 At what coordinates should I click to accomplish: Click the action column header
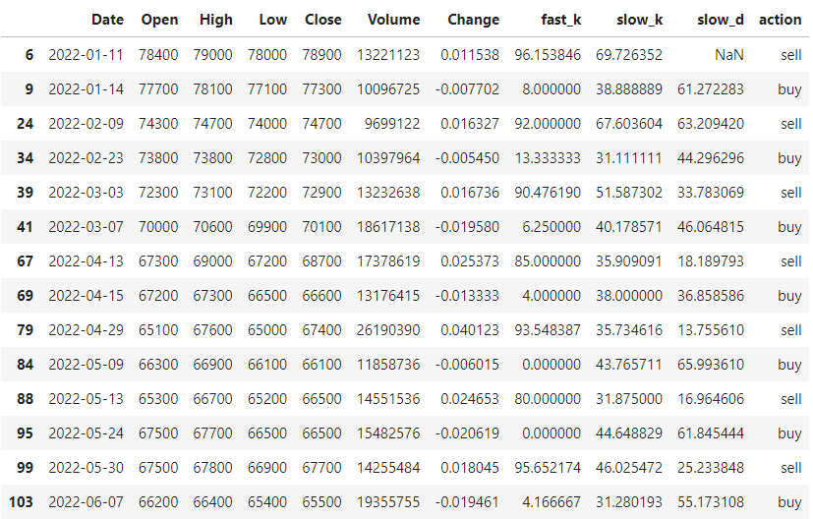coord(781,20)
